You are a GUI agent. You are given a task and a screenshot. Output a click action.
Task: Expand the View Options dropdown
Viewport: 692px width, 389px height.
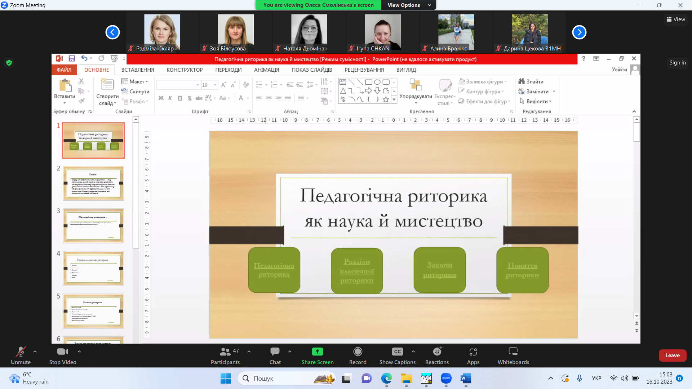click(408, 5)
